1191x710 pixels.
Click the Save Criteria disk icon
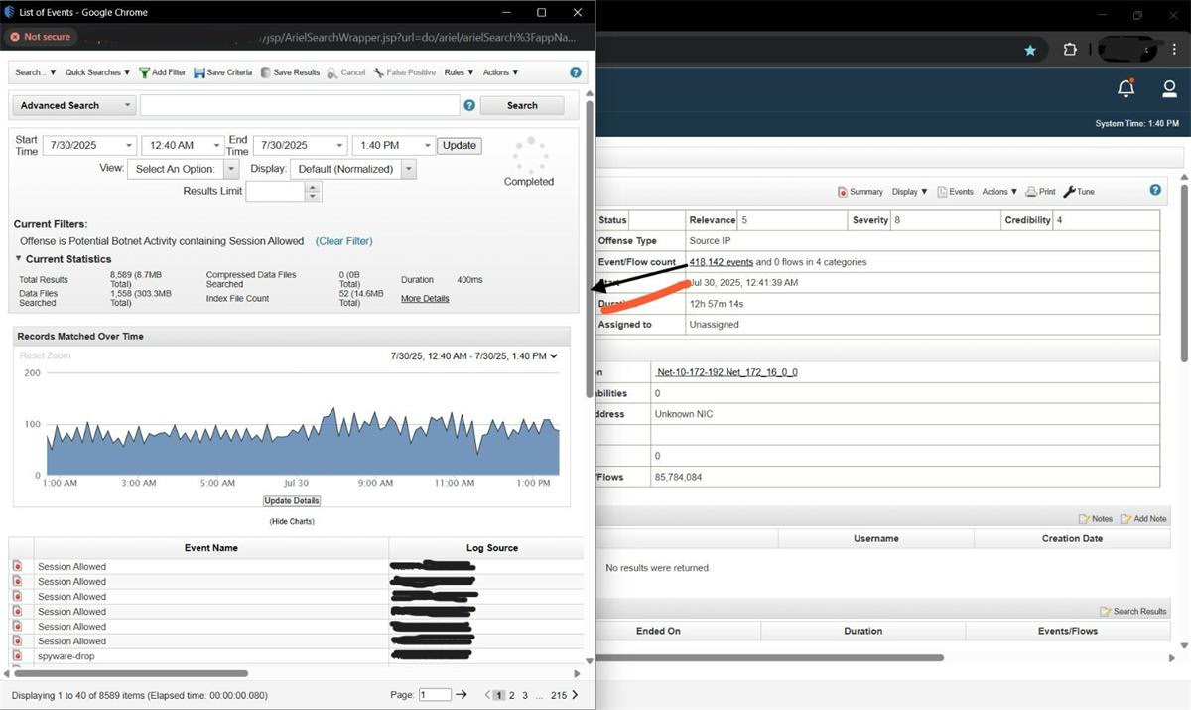(x=199, y=72)
